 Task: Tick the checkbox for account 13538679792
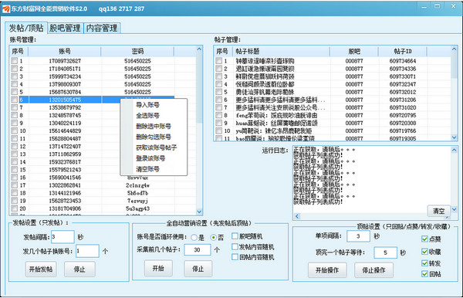(x=14, y=107)
